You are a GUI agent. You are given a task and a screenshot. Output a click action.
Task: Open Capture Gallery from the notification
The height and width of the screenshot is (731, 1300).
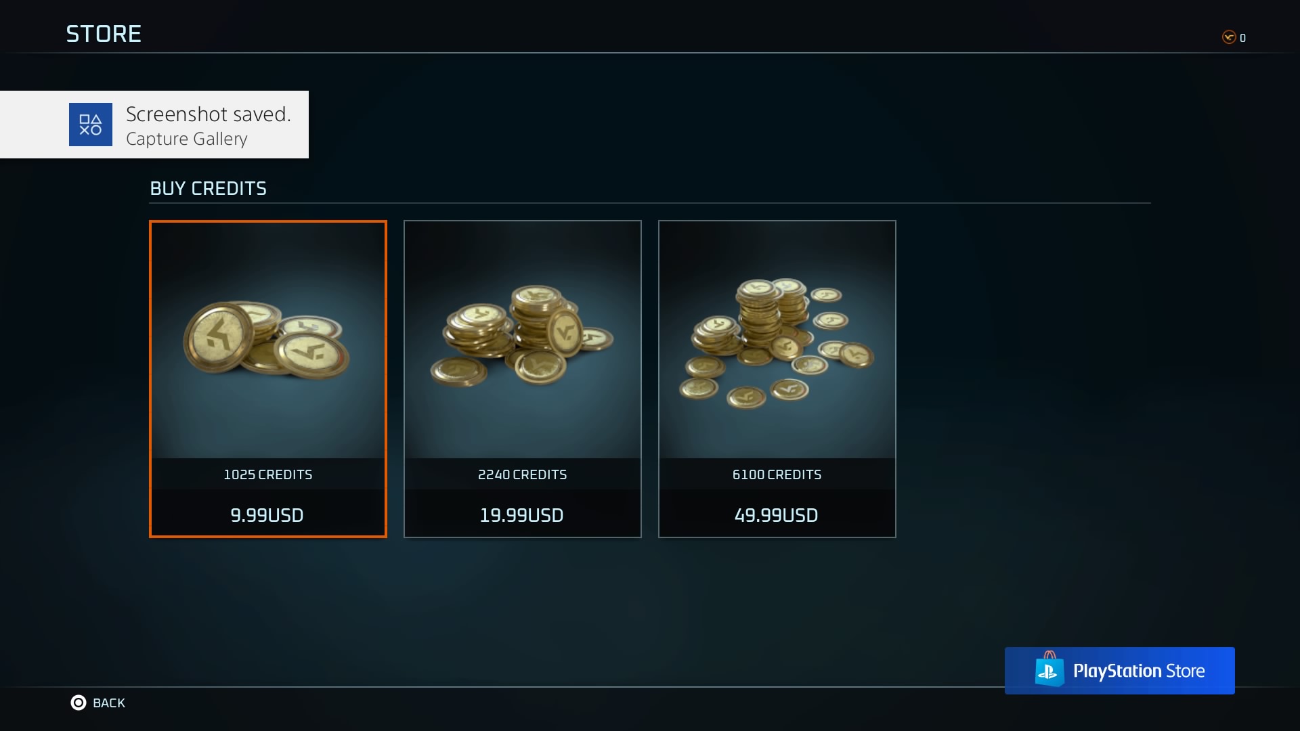[187, 139]
